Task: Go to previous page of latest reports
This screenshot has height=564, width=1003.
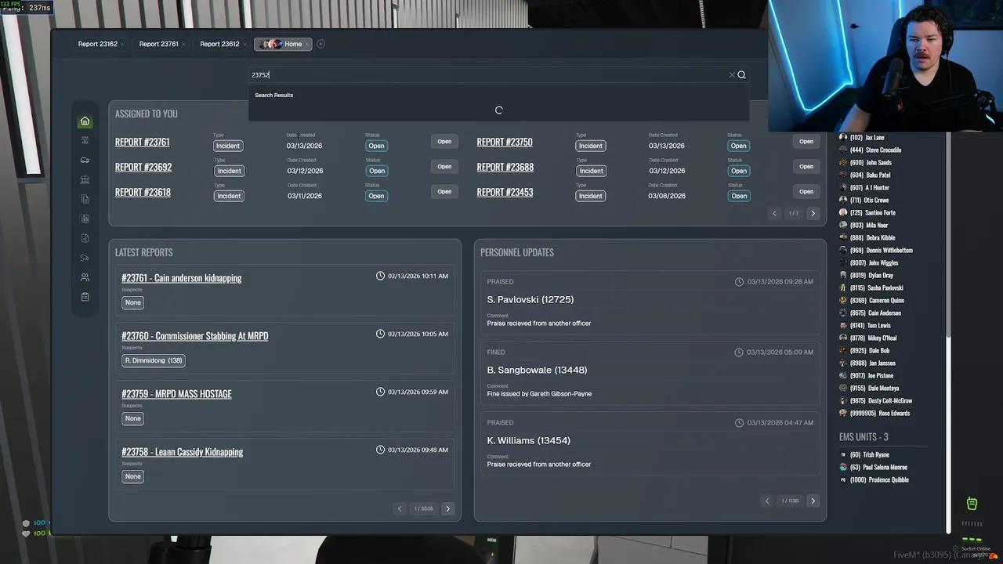Action: click(400, 508)
